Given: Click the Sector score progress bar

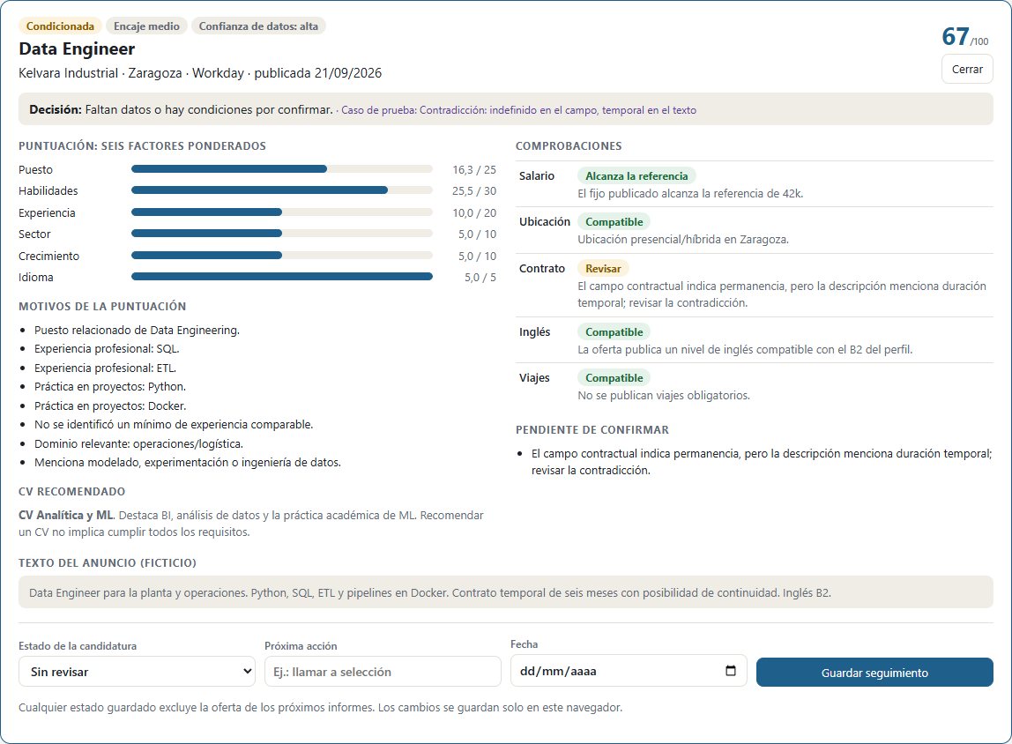Looking at the screenshot, I should click(x=282, y=234).
